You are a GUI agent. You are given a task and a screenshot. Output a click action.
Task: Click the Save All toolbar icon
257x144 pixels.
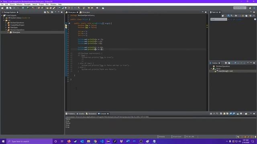point(10,8)
